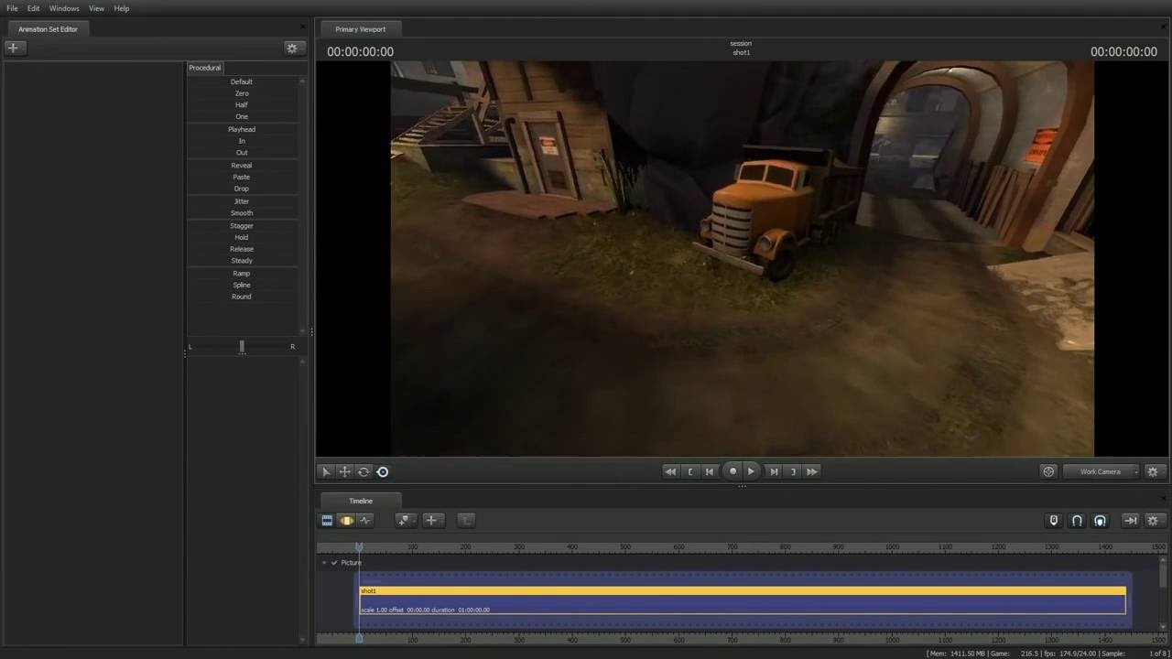The height and width of the screenshot is (659, 1172).
Task: Apply the Ramp preset
Action: pyautogui.click(x=242, y=274)
